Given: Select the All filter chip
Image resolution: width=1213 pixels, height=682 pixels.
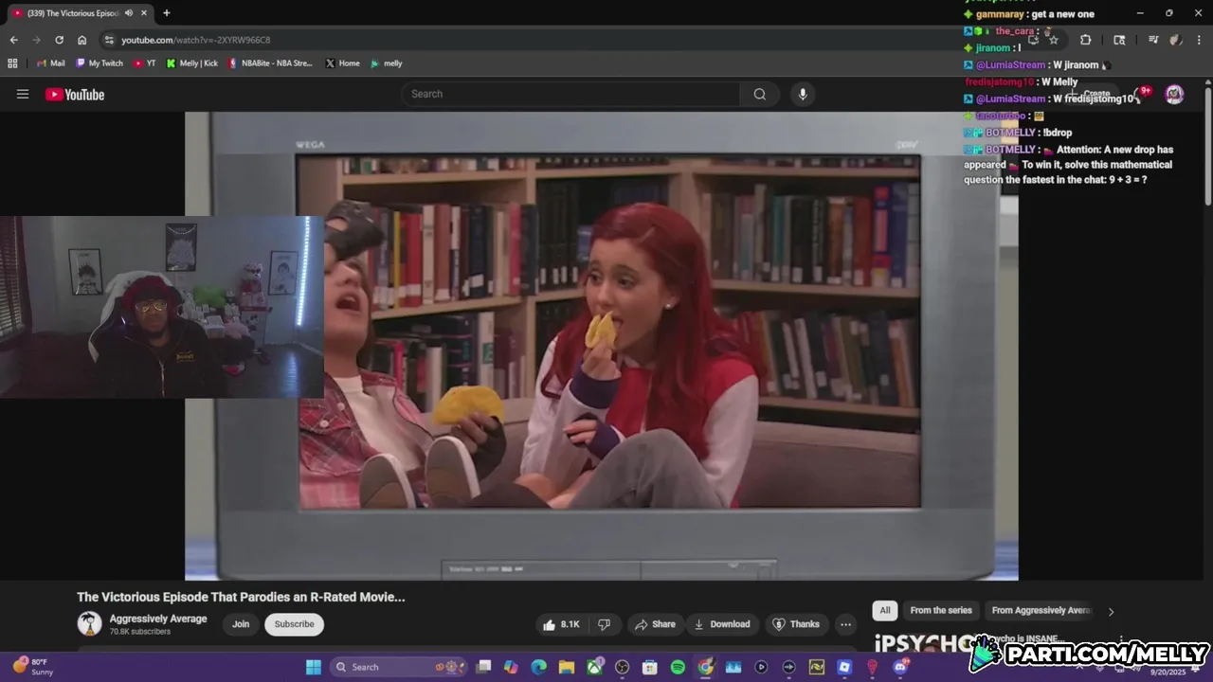Looking at the screenshot, I should pyautogui.click(x=885, y=611).
